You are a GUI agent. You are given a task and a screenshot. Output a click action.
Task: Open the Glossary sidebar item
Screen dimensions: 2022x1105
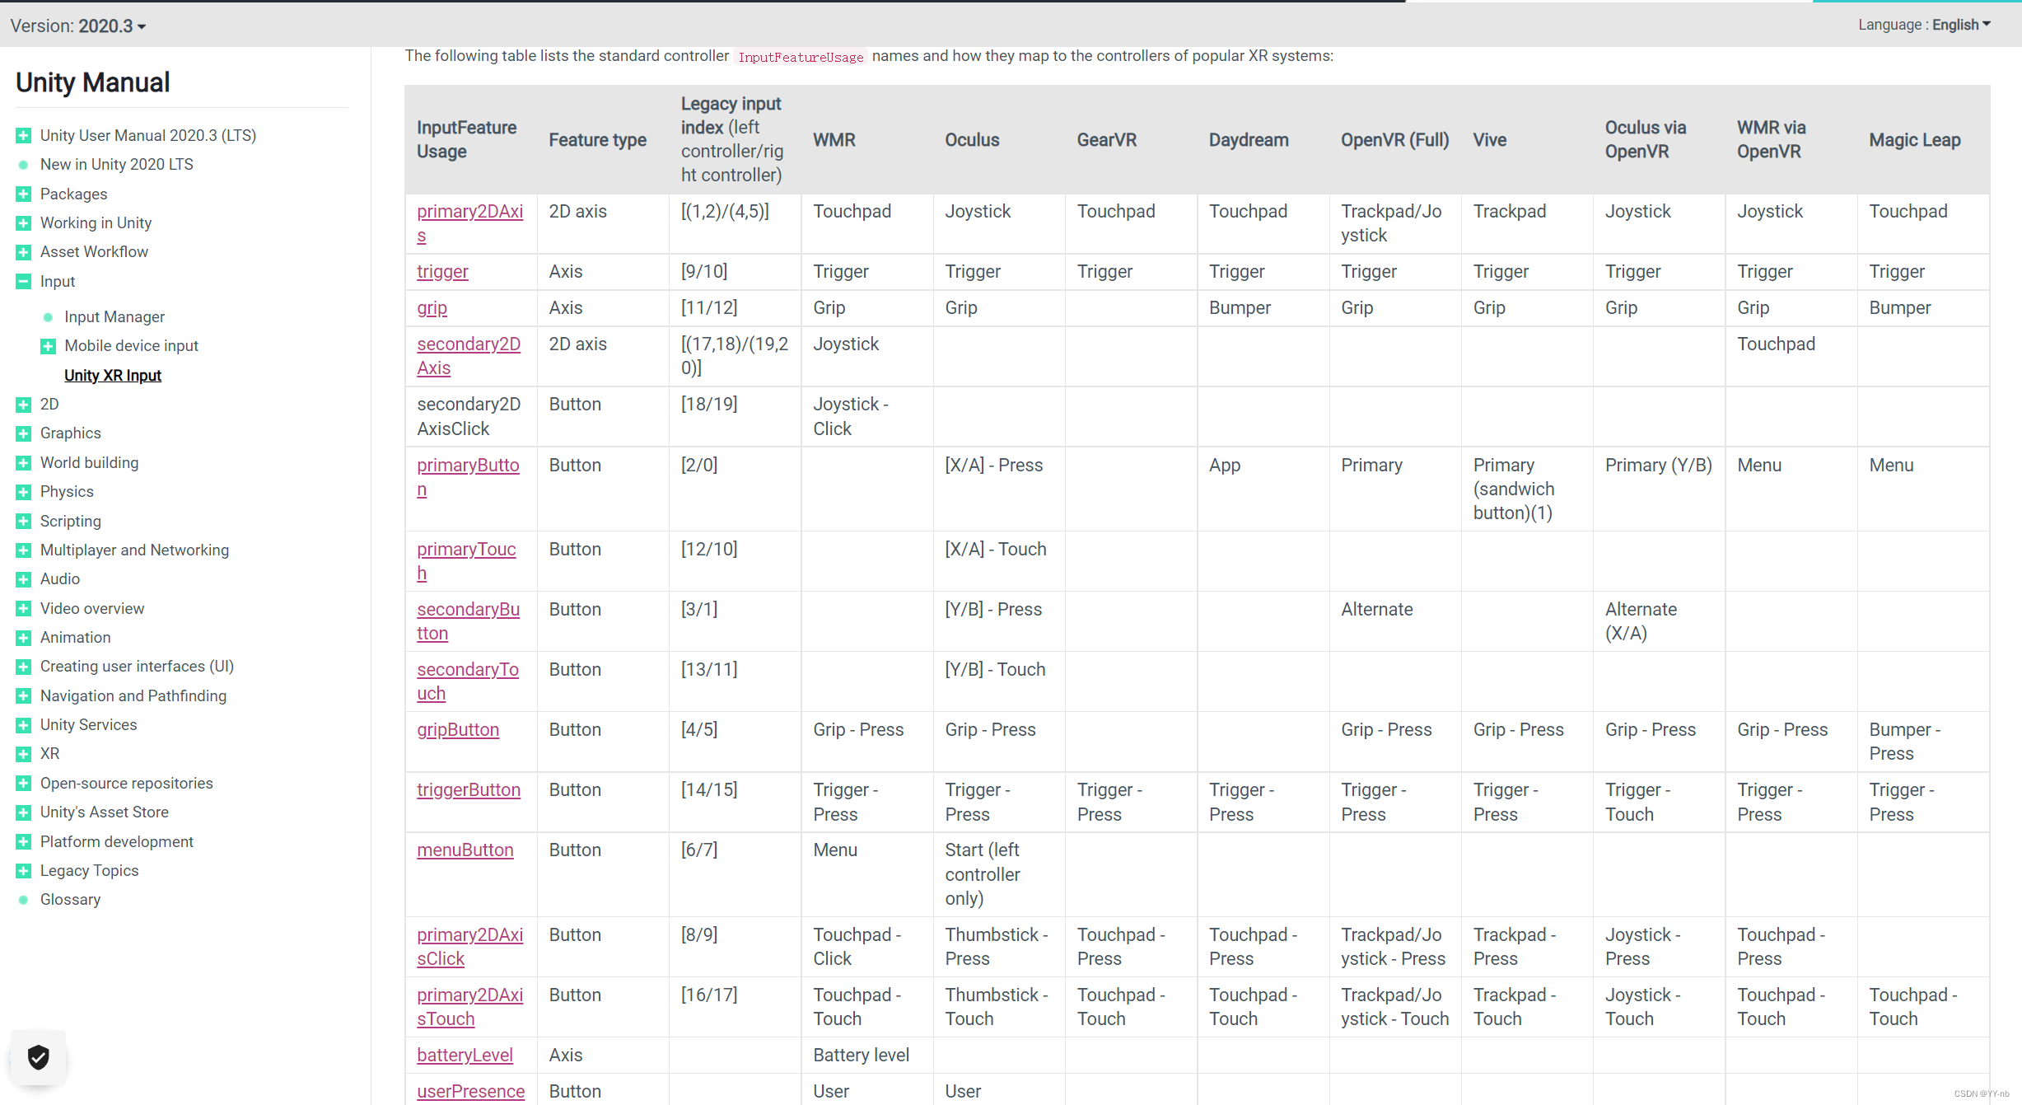pyautogui.click(x=70, y=900)
